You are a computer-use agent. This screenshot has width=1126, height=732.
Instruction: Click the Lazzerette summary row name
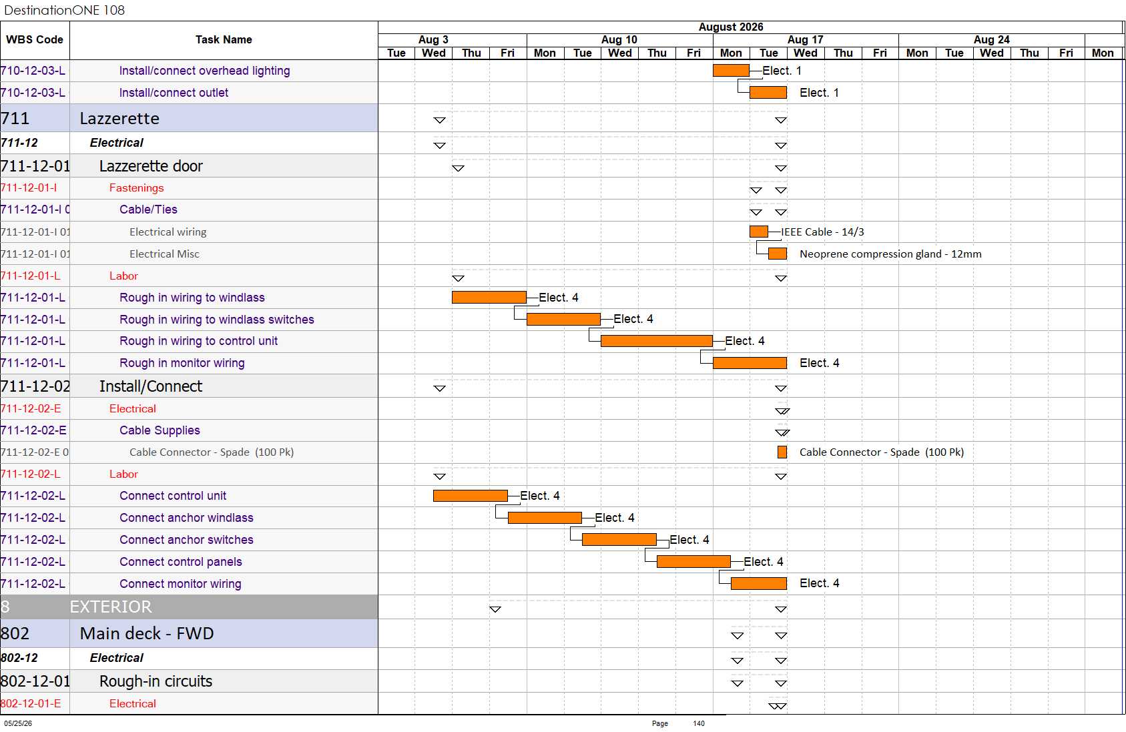click(x=119, y=118)
